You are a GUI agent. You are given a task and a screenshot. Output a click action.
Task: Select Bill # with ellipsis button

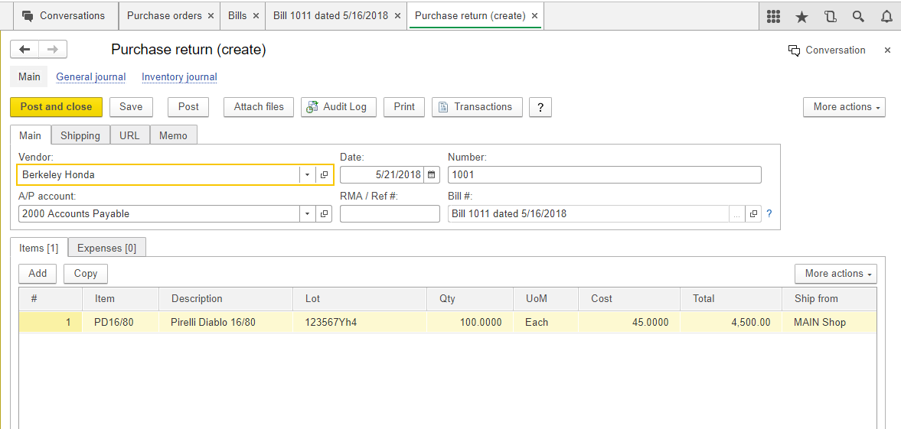coord(737,213)
